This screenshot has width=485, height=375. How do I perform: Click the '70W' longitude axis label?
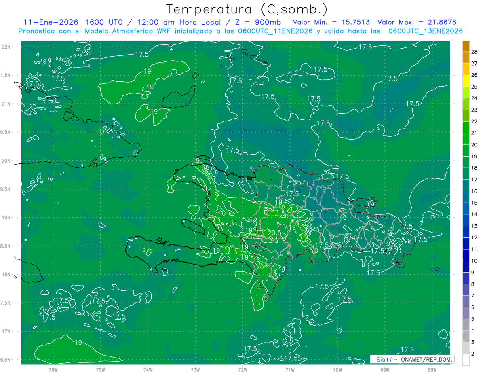coord(337,369)
